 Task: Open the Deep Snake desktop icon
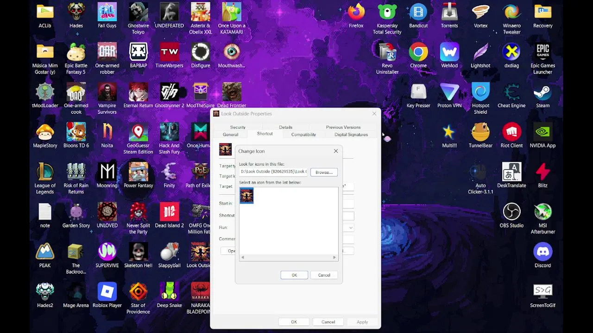click(x=169, y=296)
